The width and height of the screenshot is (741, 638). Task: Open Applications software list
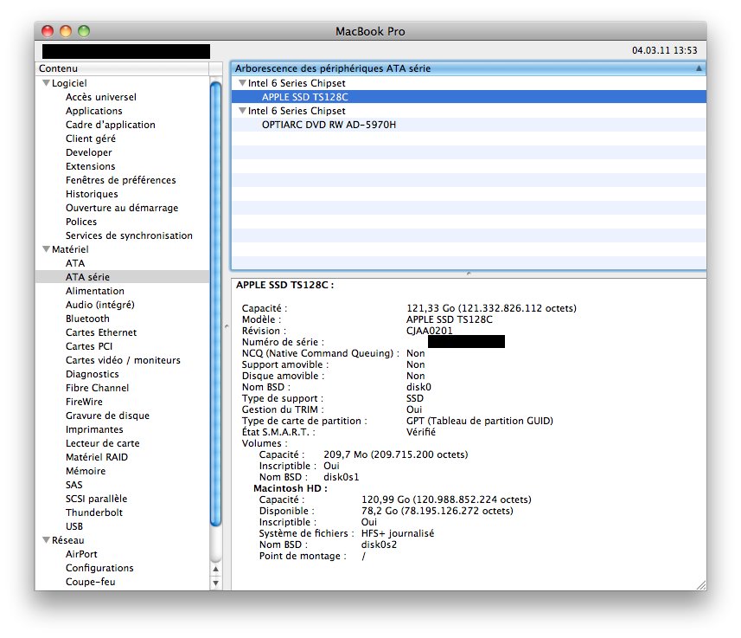[x=93, y=111]
